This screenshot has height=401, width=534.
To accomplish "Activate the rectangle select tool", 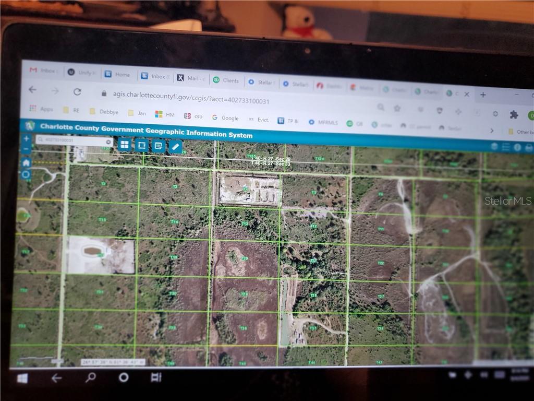I will coord(141,145).
